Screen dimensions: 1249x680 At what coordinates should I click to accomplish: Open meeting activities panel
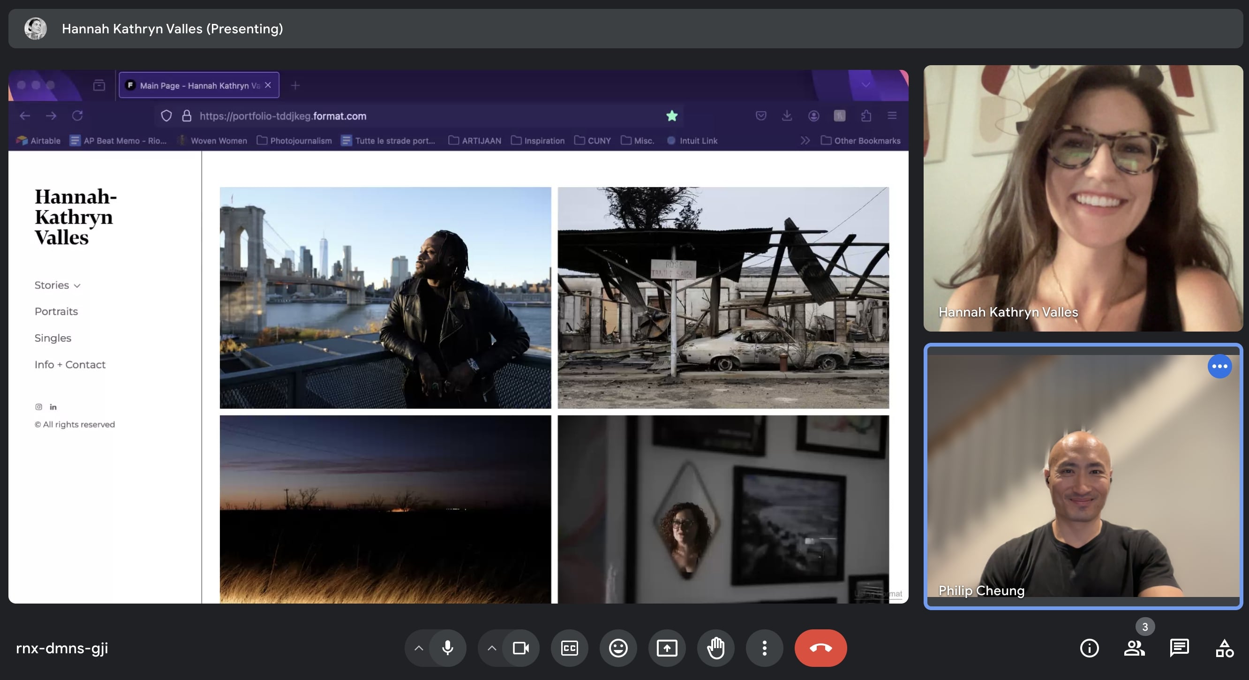1225,648
